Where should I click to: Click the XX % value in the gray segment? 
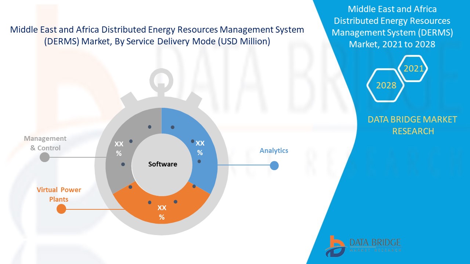(x=119, y=149)
